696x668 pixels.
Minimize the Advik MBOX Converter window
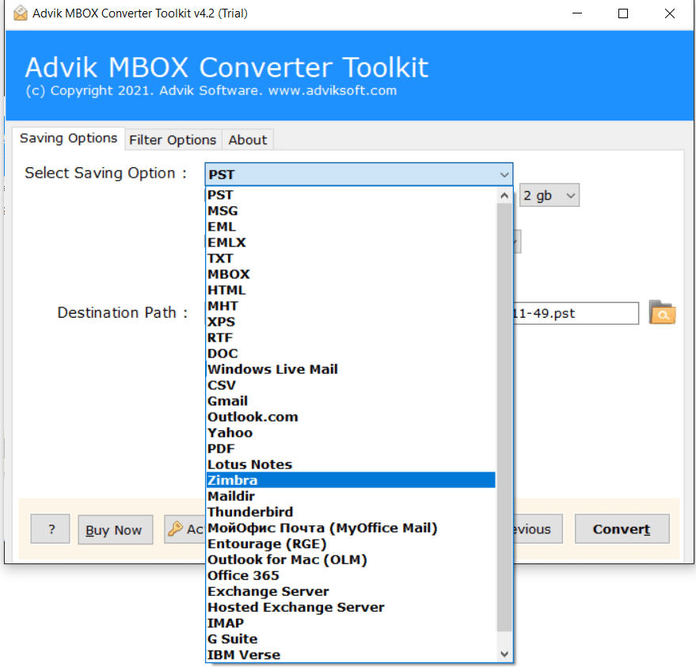[577, 13]
